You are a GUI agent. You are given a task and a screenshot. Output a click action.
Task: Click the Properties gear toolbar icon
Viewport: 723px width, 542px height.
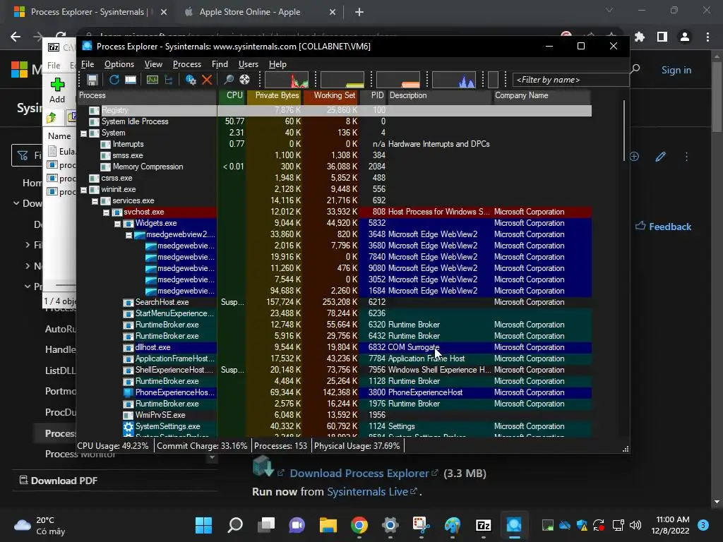[191, 80]
